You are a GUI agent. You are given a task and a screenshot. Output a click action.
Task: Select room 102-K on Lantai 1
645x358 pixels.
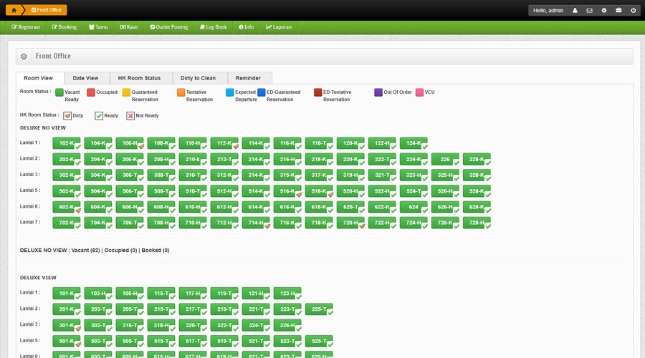[66, 143]
